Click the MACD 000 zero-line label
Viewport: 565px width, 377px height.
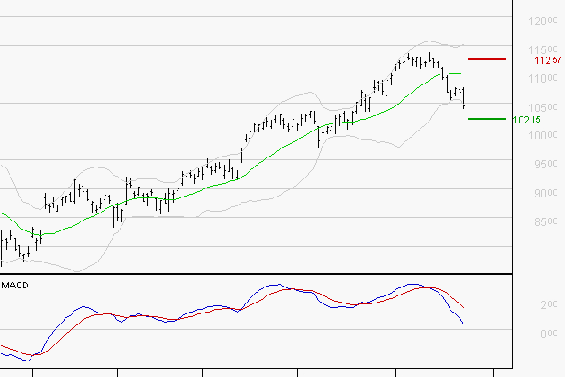[549, 334]
